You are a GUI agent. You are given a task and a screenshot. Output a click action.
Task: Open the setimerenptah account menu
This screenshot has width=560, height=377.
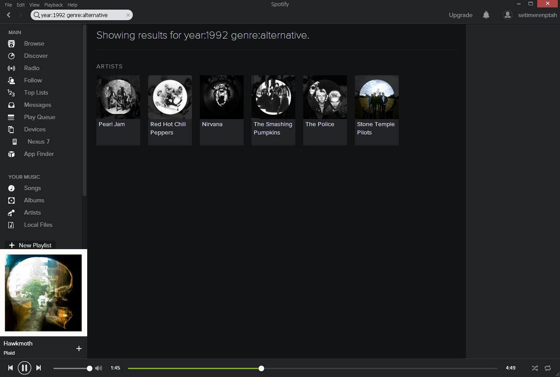coord(537,15)
